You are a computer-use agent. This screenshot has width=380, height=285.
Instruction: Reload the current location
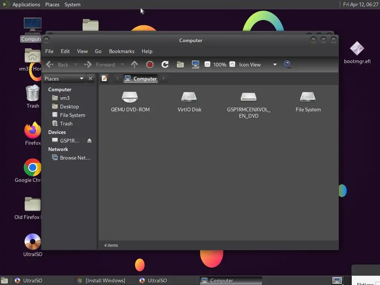(x=165, y=65)
